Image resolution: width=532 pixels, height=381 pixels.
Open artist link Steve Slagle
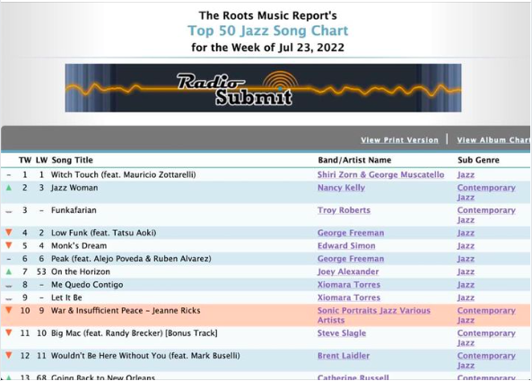(341, 333)
